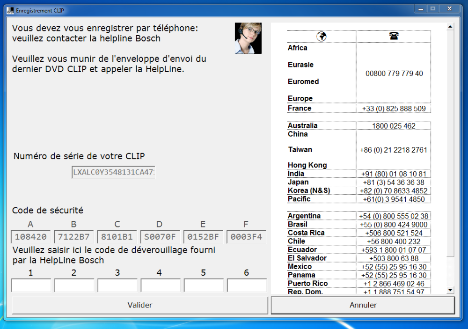Click the telephone icon in table header
This screenshot has height=329, width=468.
pos(393,37)
